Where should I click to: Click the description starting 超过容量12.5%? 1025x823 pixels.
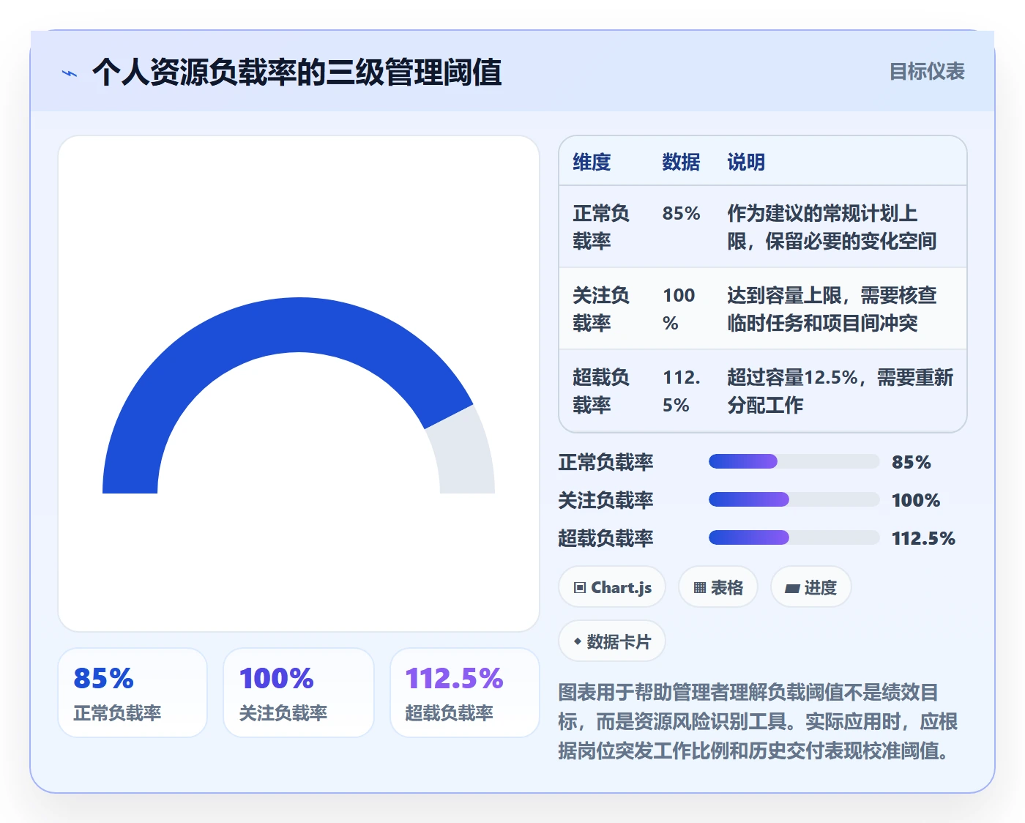tap(840, 391)
